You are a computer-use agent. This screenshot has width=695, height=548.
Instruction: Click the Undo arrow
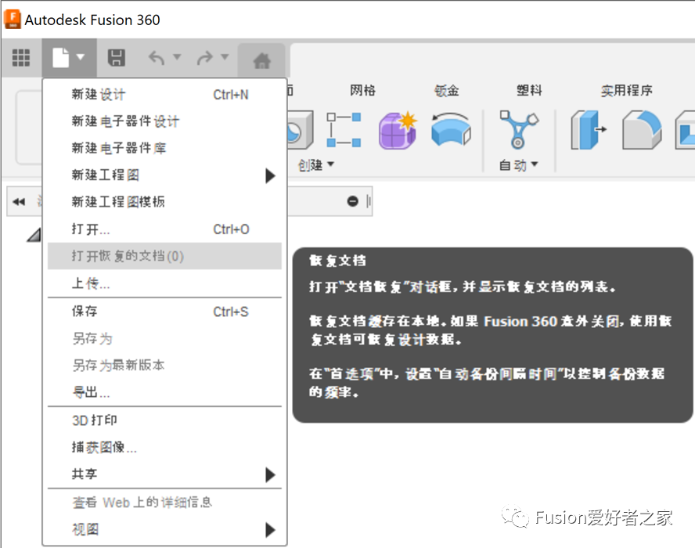coord(157,58)
